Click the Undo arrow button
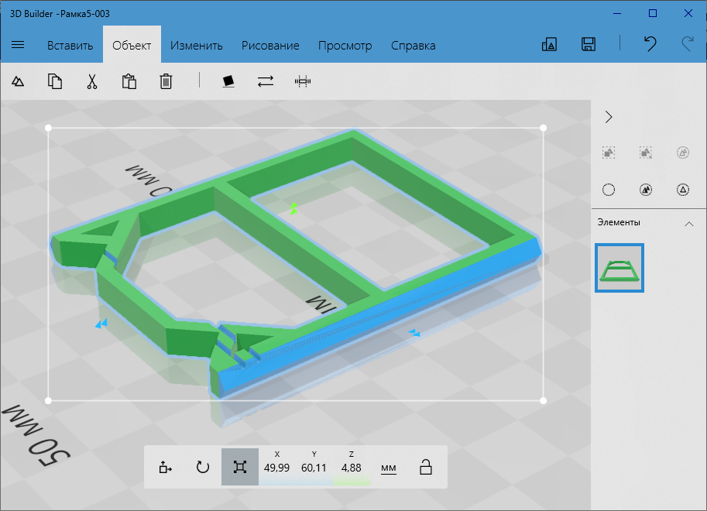The width and height of the screenshot is (707, 511). click(x=650, y=44)
